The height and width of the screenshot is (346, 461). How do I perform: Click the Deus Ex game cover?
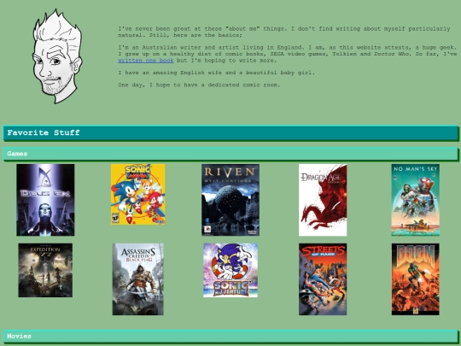click(x=45, y=200)
